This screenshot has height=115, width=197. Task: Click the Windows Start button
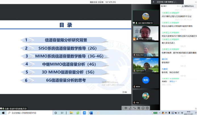tap(2, 113)
